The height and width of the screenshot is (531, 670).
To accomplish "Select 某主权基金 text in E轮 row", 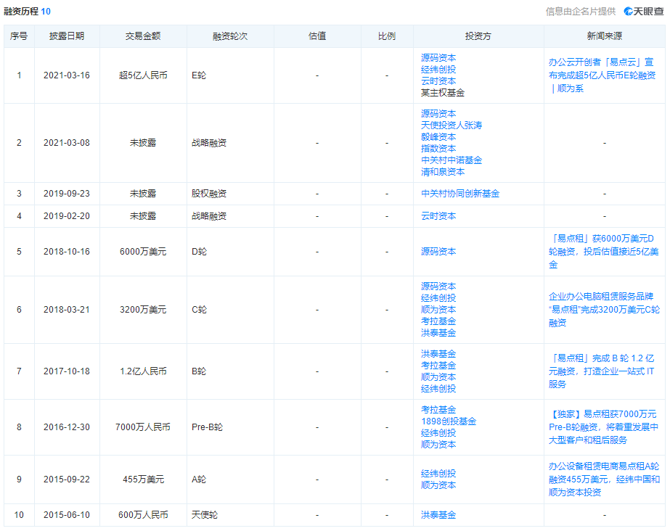I will [443, 93].
